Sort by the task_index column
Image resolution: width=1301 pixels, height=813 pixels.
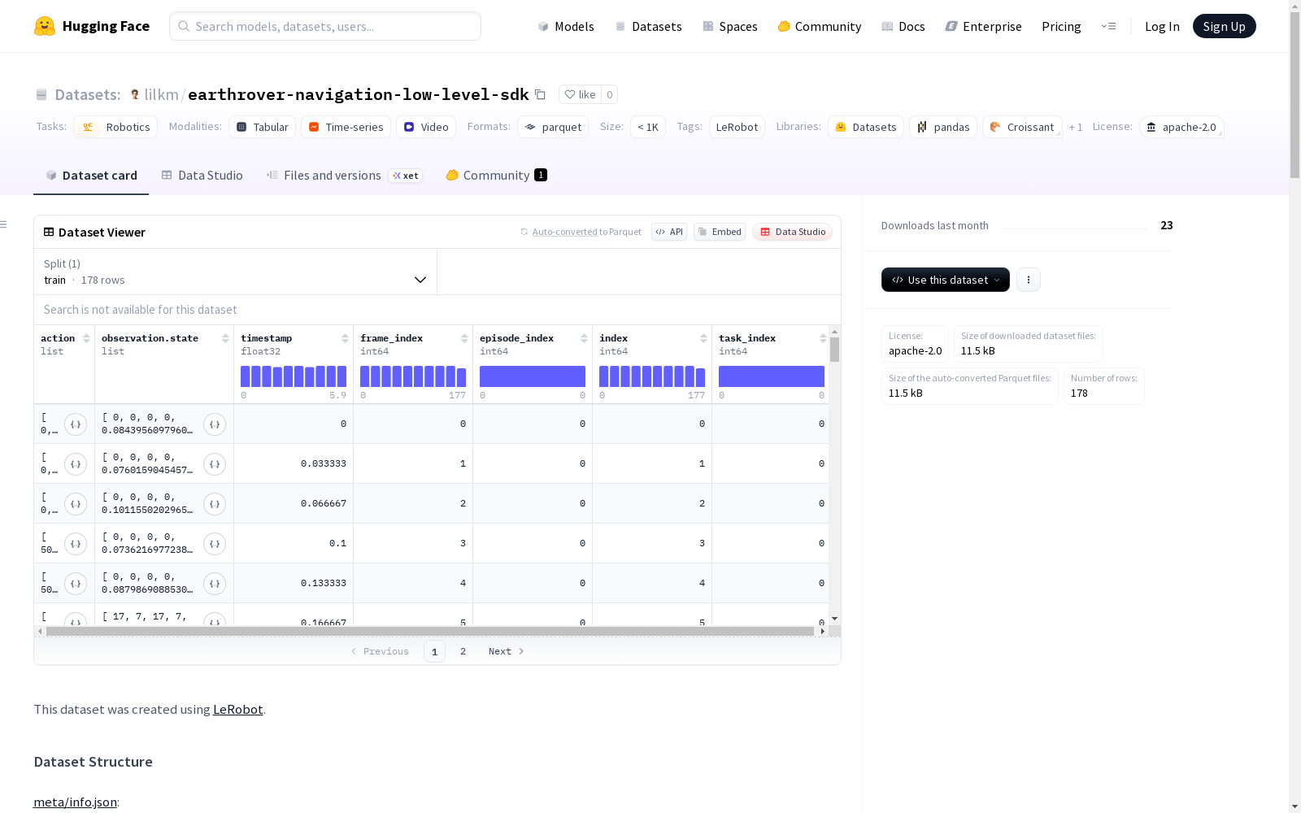pos(823,338)
